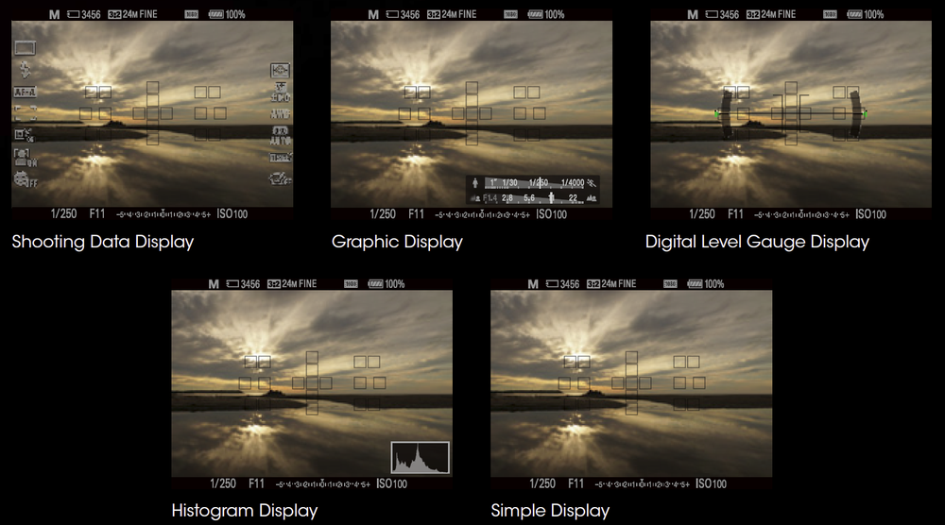The width and height of the screenshot is (945, 525).
Task: Click the AF-A focus mode icon
Action: [x=25, y=92]
